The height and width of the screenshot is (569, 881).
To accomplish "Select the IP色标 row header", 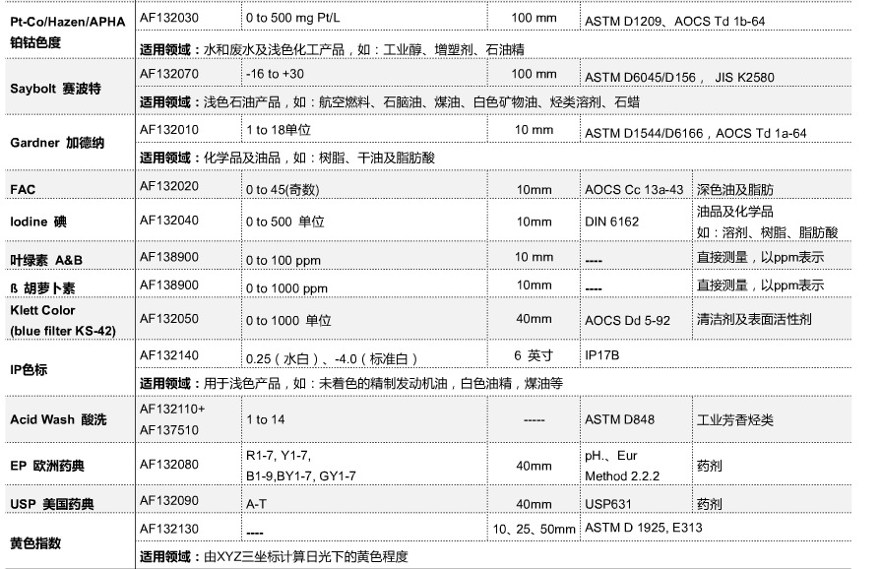I will coord(29,369).
